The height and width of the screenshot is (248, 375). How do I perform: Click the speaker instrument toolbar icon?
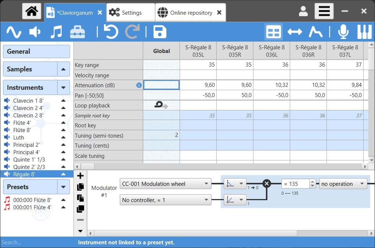pyautogui.click(x=35, y=32)
